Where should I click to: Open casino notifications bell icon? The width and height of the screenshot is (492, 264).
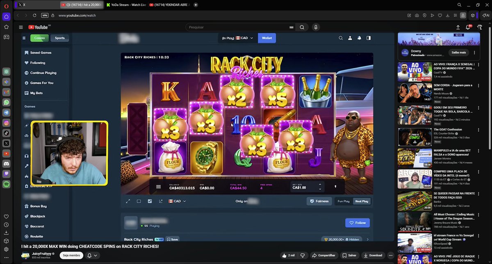359,38
